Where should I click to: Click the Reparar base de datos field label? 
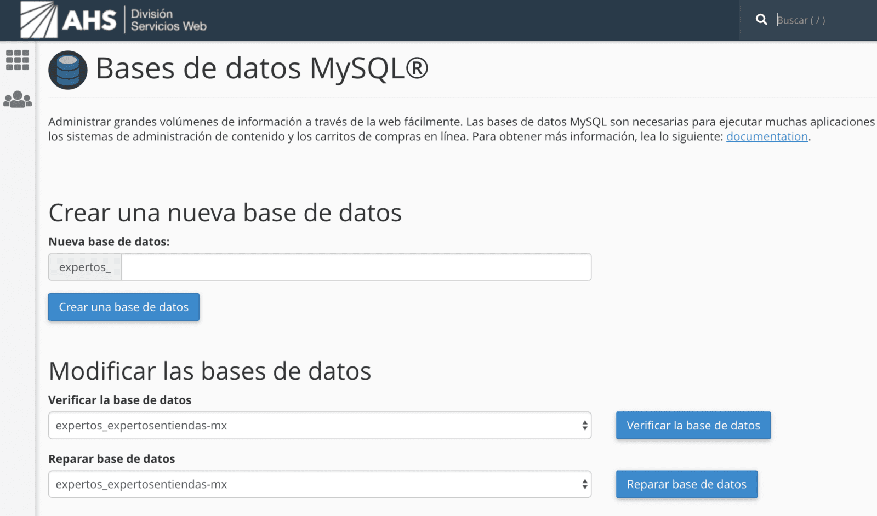tap(112, 459)
